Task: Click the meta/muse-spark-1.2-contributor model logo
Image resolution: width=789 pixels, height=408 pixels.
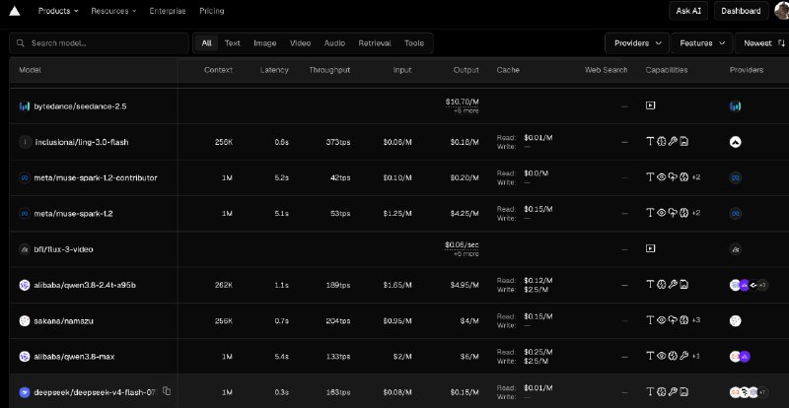Action: [x=25, y=177]
